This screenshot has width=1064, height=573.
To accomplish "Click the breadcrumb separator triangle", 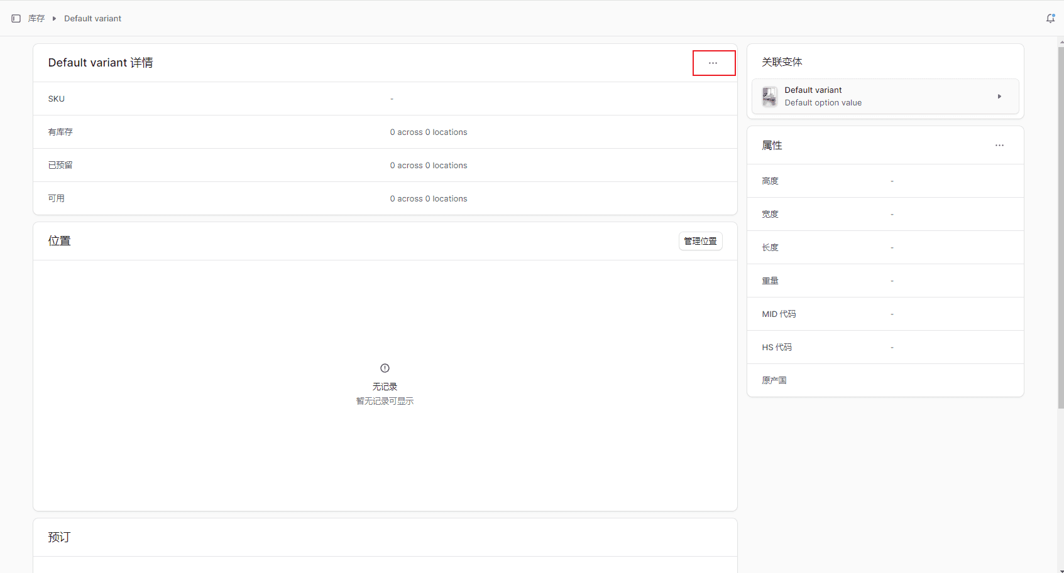I will coord(55,19).
